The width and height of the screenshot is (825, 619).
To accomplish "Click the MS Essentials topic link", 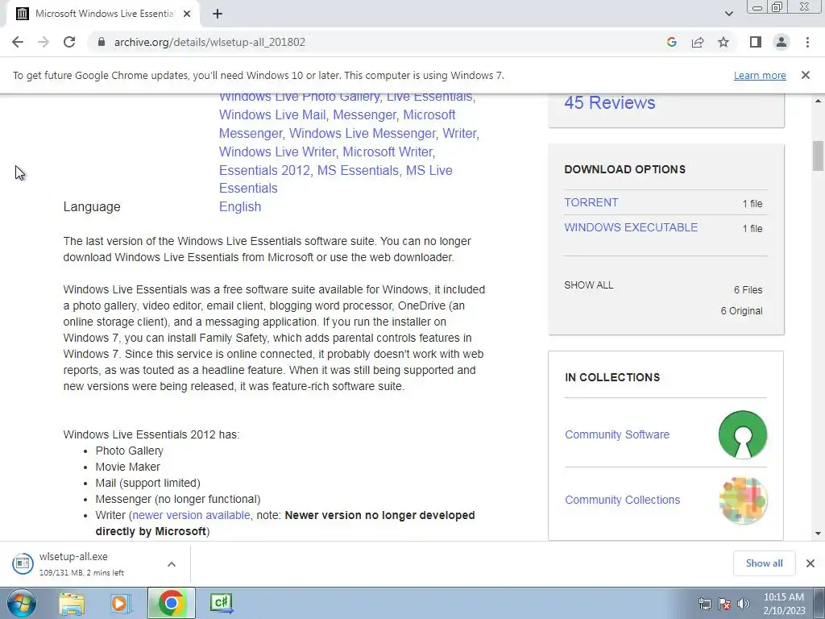I will [358, 171].
